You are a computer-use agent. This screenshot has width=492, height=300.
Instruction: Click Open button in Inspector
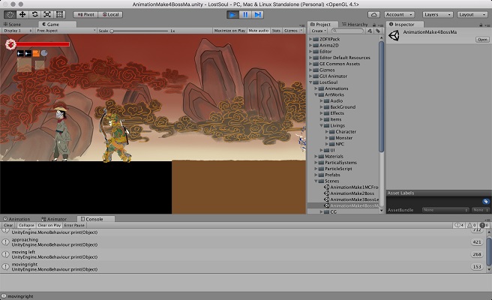[481, 39]
